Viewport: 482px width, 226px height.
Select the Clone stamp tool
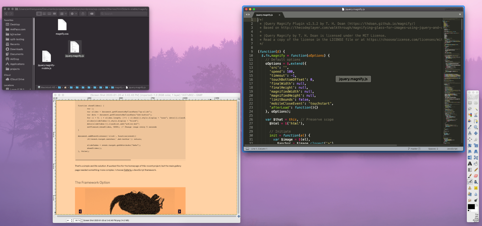pyautogui.click(x=470, y=188)
